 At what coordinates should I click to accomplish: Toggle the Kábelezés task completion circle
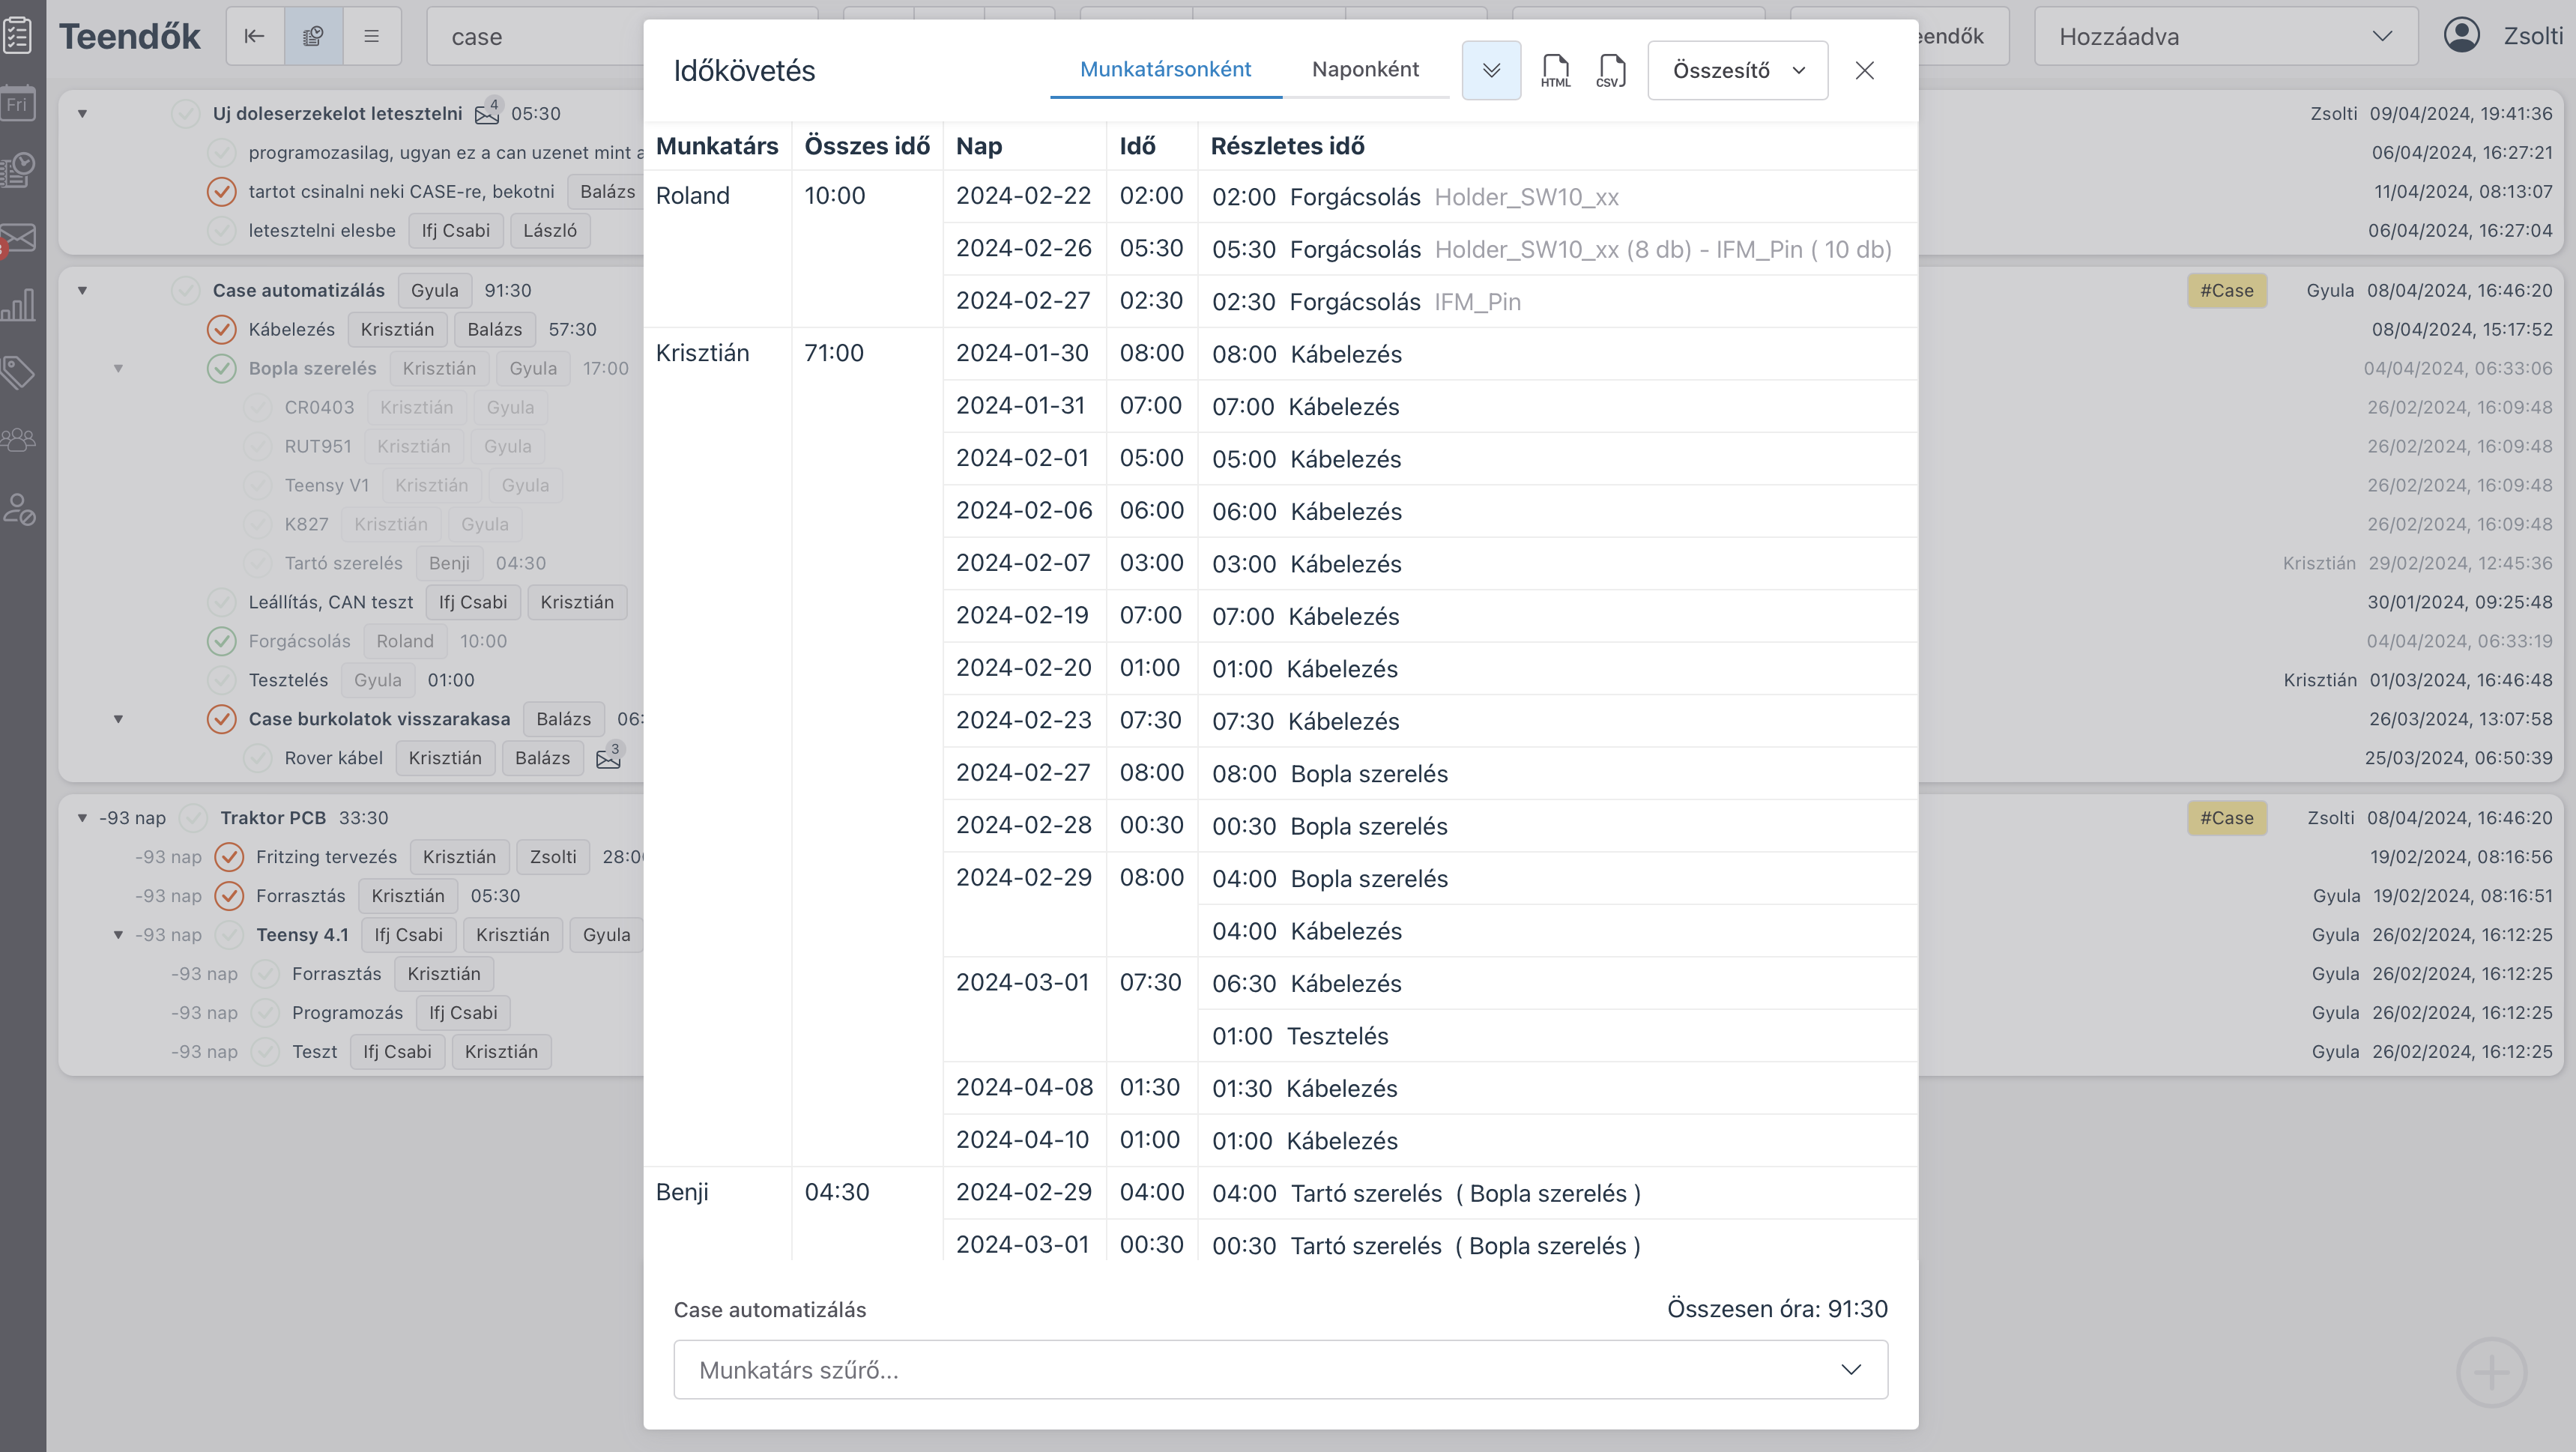[x=221, y=329]
